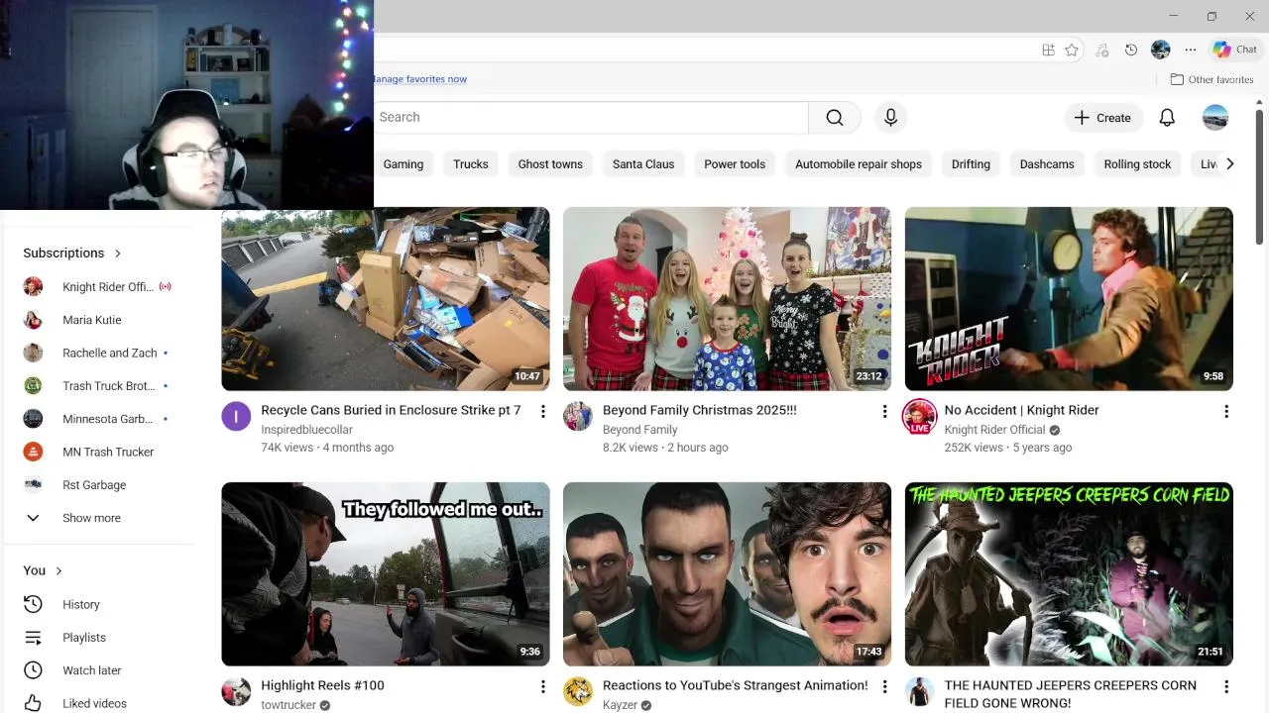Open the Other favorites folder
The width and height of the screenshot is (1269, 713).
pos(1211,79)
